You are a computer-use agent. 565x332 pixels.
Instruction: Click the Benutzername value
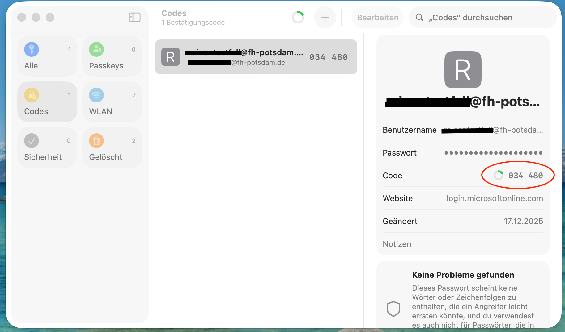tap(492, 130)
